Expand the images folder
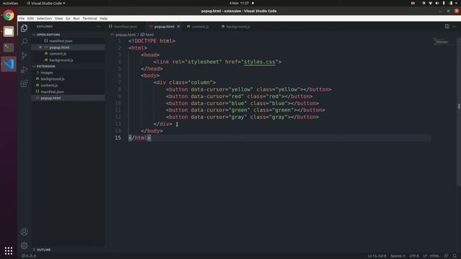461x259 pixels. tap(46, 73)
